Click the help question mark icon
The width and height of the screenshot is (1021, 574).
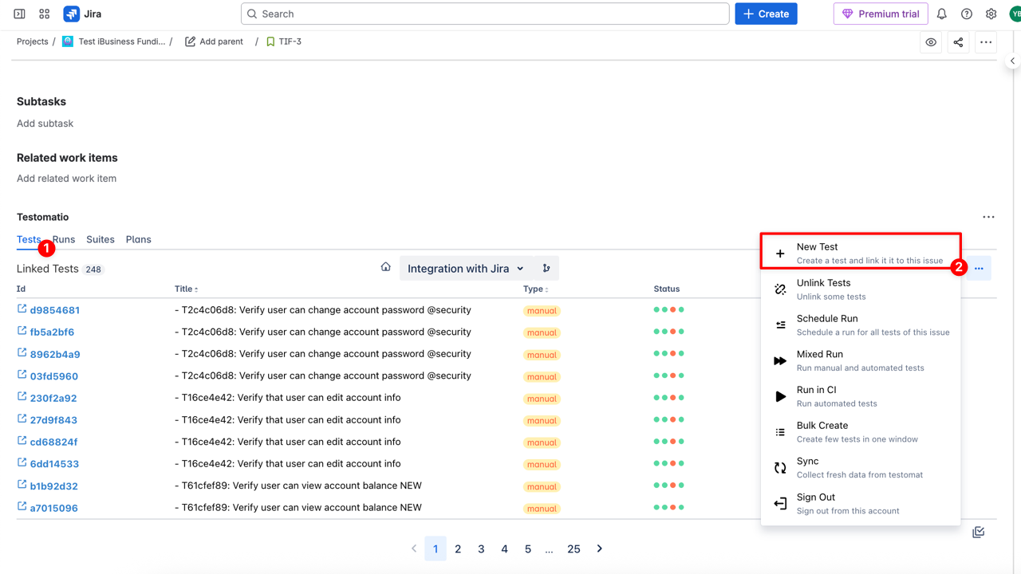966,14
